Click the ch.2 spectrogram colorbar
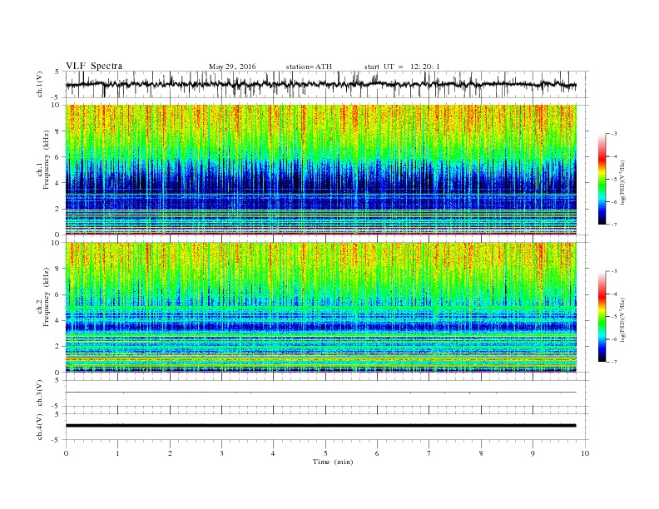The width and height of the screenshot is (659, 509). (x=602, y=316)
